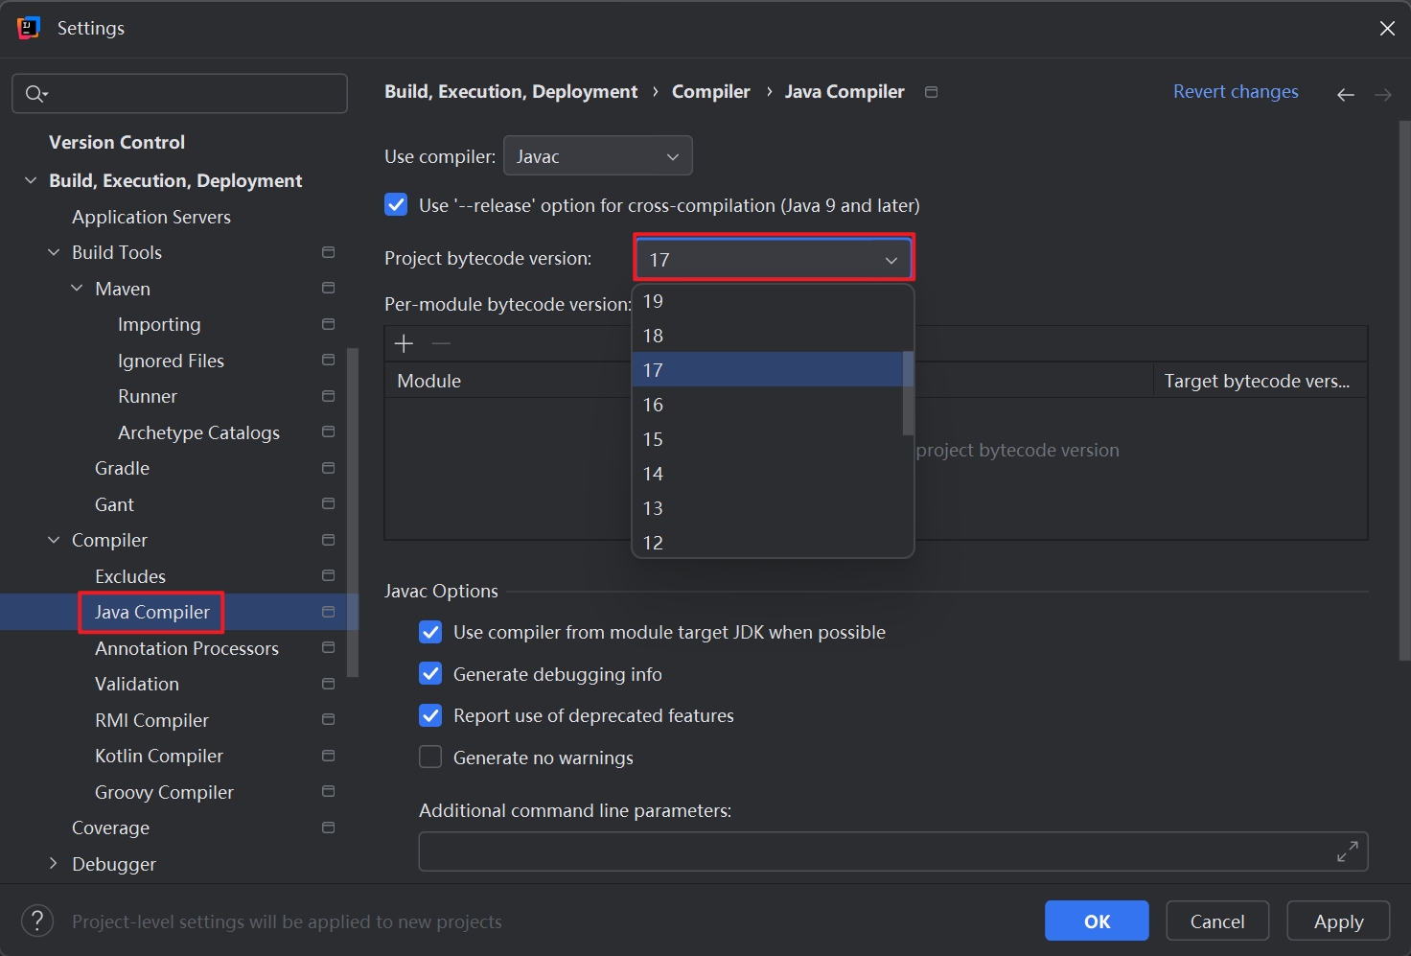
Task: Open the Use compiler Javac dropdown
Action: (x=598, y=156)
